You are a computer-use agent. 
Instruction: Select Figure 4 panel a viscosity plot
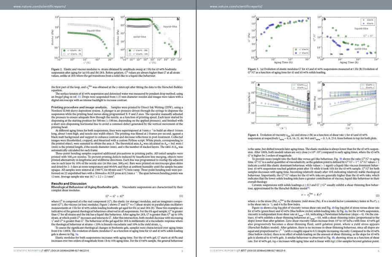click(280, 105)
